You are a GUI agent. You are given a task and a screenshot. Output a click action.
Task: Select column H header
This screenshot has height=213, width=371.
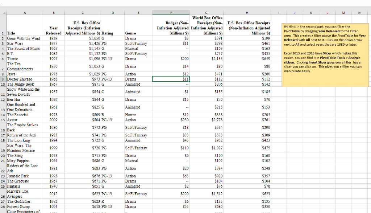click(247, 12)
